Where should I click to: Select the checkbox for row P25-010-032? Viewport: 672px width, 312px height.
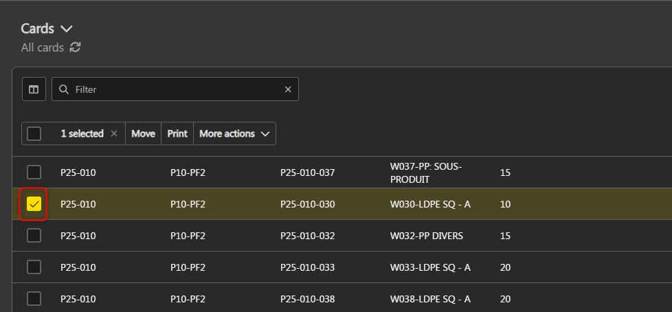tap(34, 236)
